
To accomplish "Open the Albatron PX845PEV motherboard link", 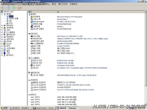I will [82, 39].
